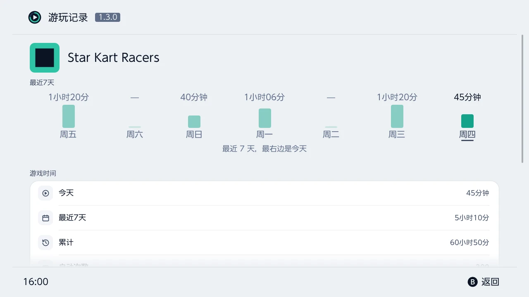Image resolution: width=529 pixels, height=297 pixels.
Task: Open the 累计 total playtime row
Action: pyautogui.click(x=264, y=243)
